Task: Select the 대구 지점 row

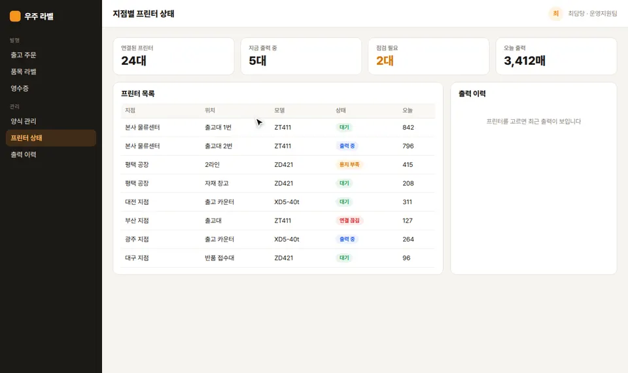Action: [278, 258]
